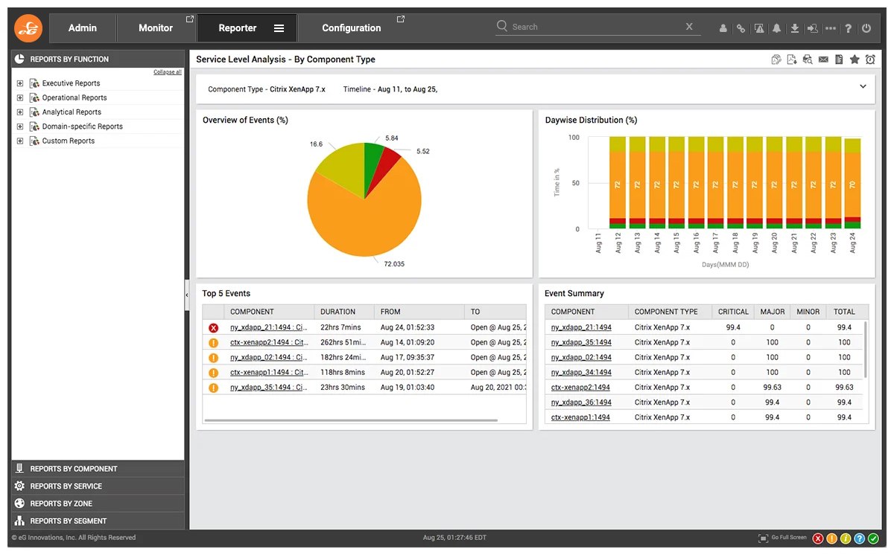Viewport: 894px width, 555px height.
Task: Open ny_xdapp_21:1494 link in Event Summary
Action: (x=581, y=327)
